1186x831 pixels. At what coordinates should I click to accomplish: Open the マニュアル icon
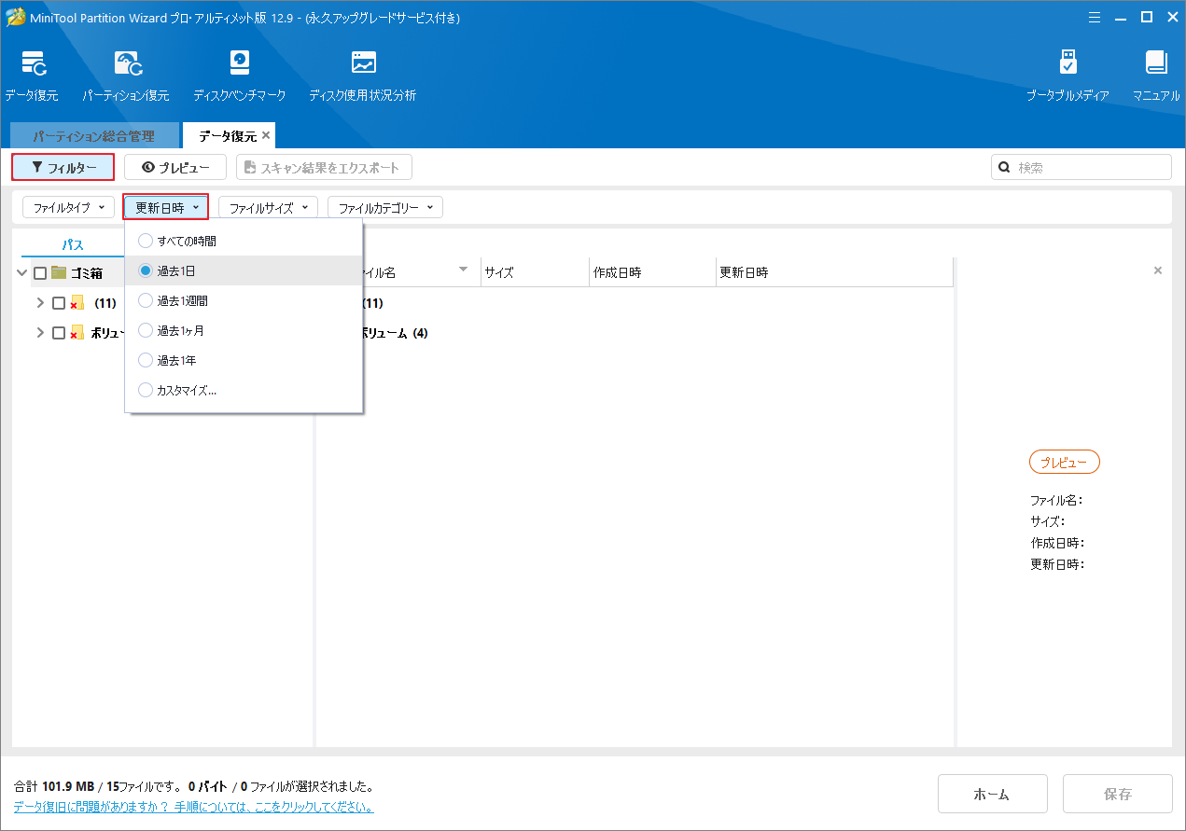coord(1156,76)
